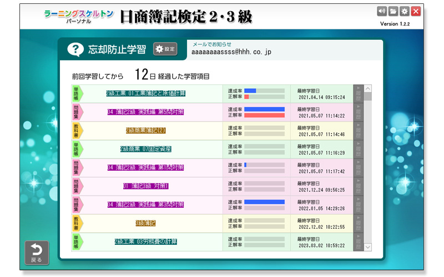Viewport: 444px width, 277px height.
Task: Click 単語帳 tag of 03労務費の計算 row
Action: tap(77, 242)
